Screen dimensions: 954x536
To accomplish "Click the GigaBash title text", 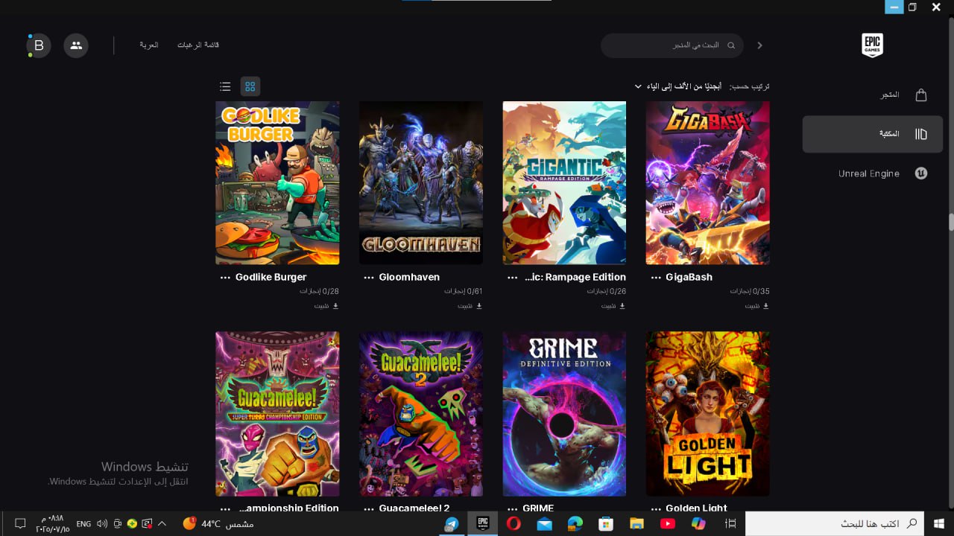I will 689,277.
